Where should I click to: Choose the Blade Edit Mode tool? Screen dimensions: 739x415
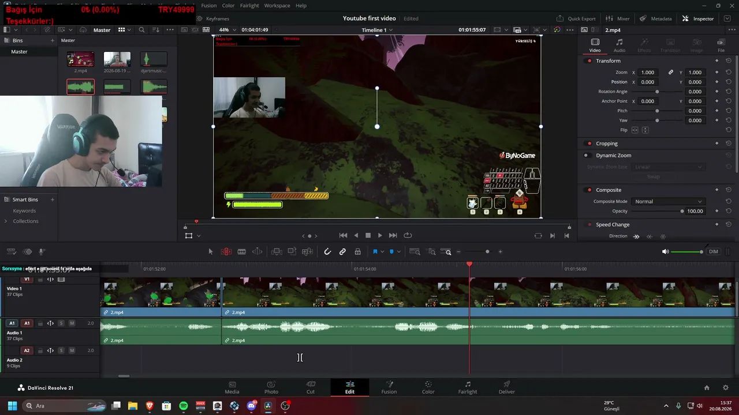point(242,251)
